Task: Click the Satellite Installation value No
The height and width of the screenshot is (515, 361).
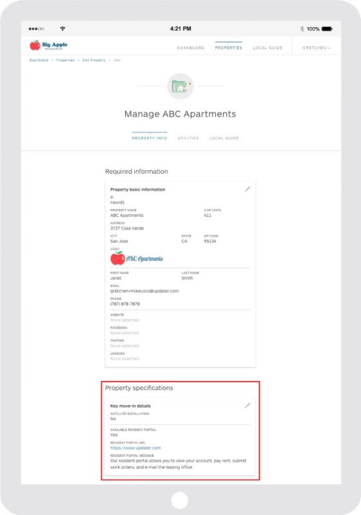Action: coord(113,419)
